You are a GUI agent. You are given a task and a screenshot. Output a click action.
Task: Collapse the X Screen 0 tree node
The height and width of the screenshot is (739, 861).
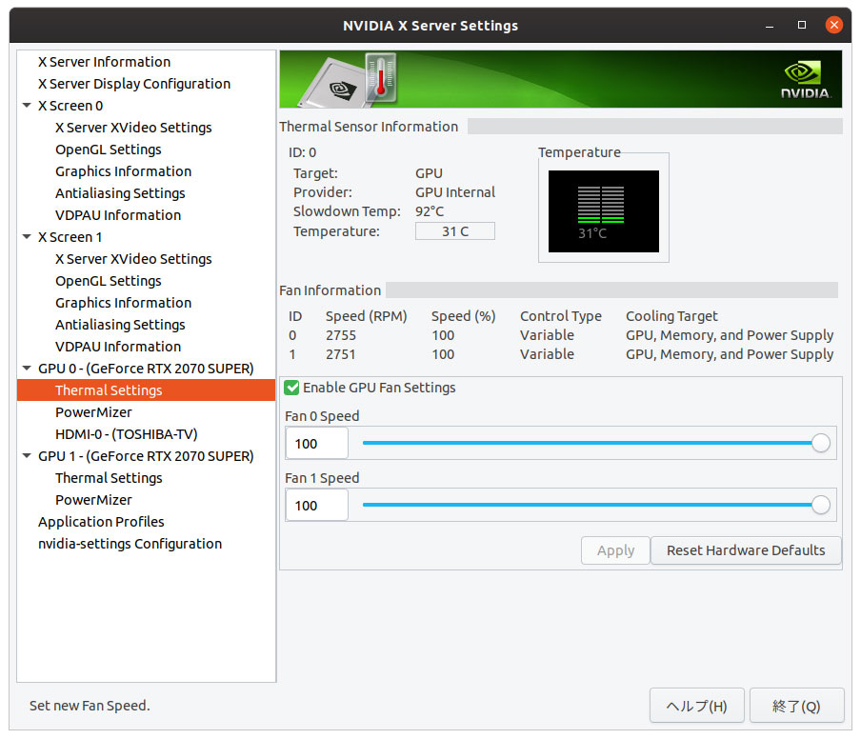(x=27, y=106)
